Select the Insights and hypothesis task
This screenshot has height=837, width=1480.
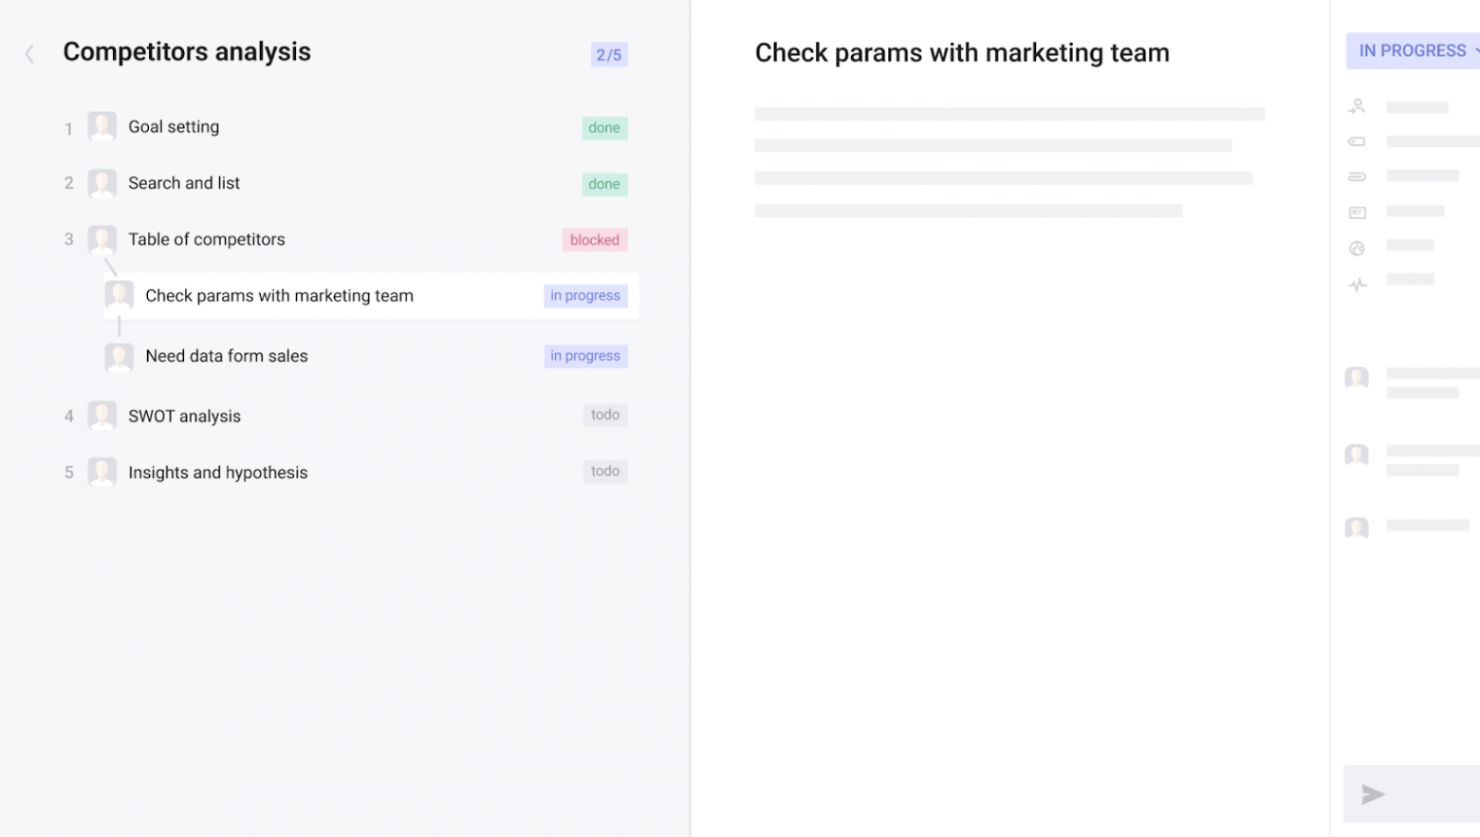tap(217, 473)
